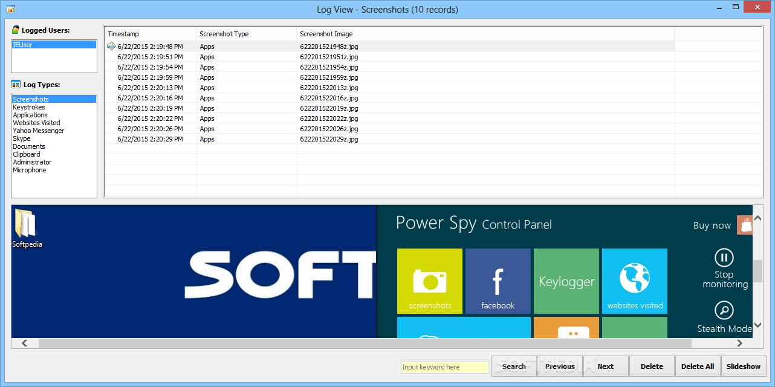Screen dimensions: 775x387
Task: Select the Administrator log type
Action: [54, 162]
